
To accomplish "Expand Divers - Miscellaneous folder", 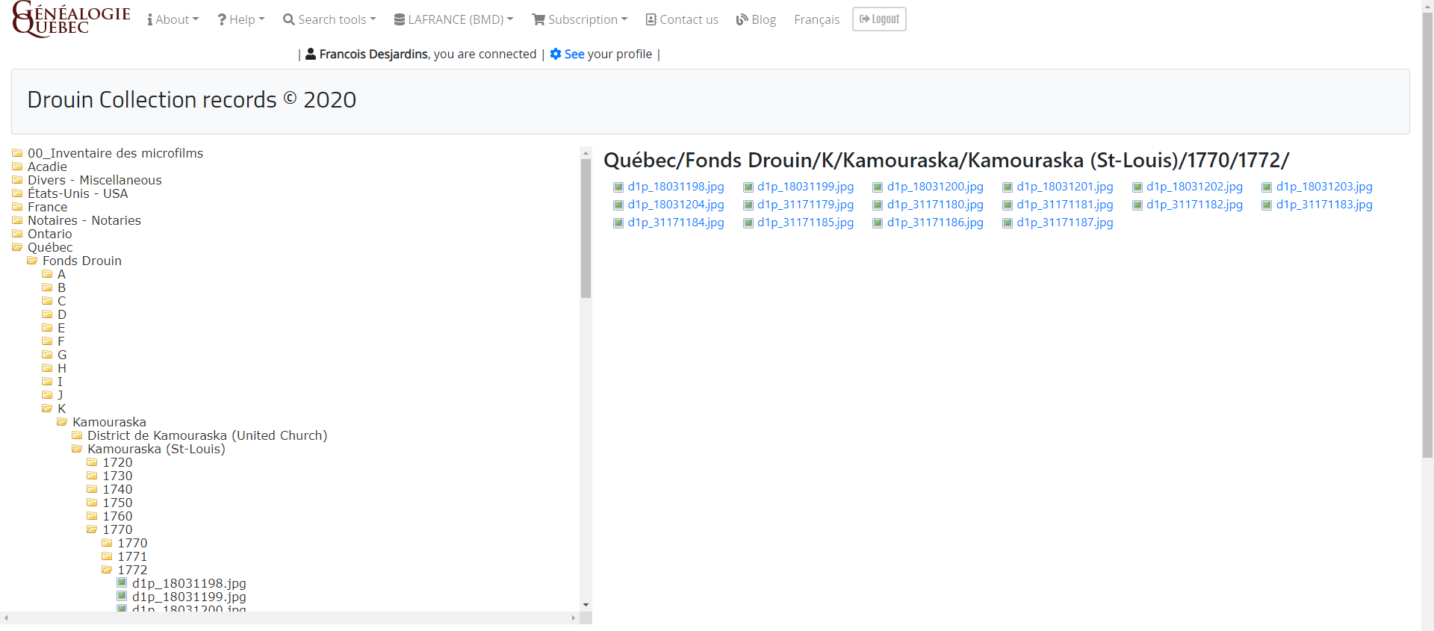I will (95, 180).
